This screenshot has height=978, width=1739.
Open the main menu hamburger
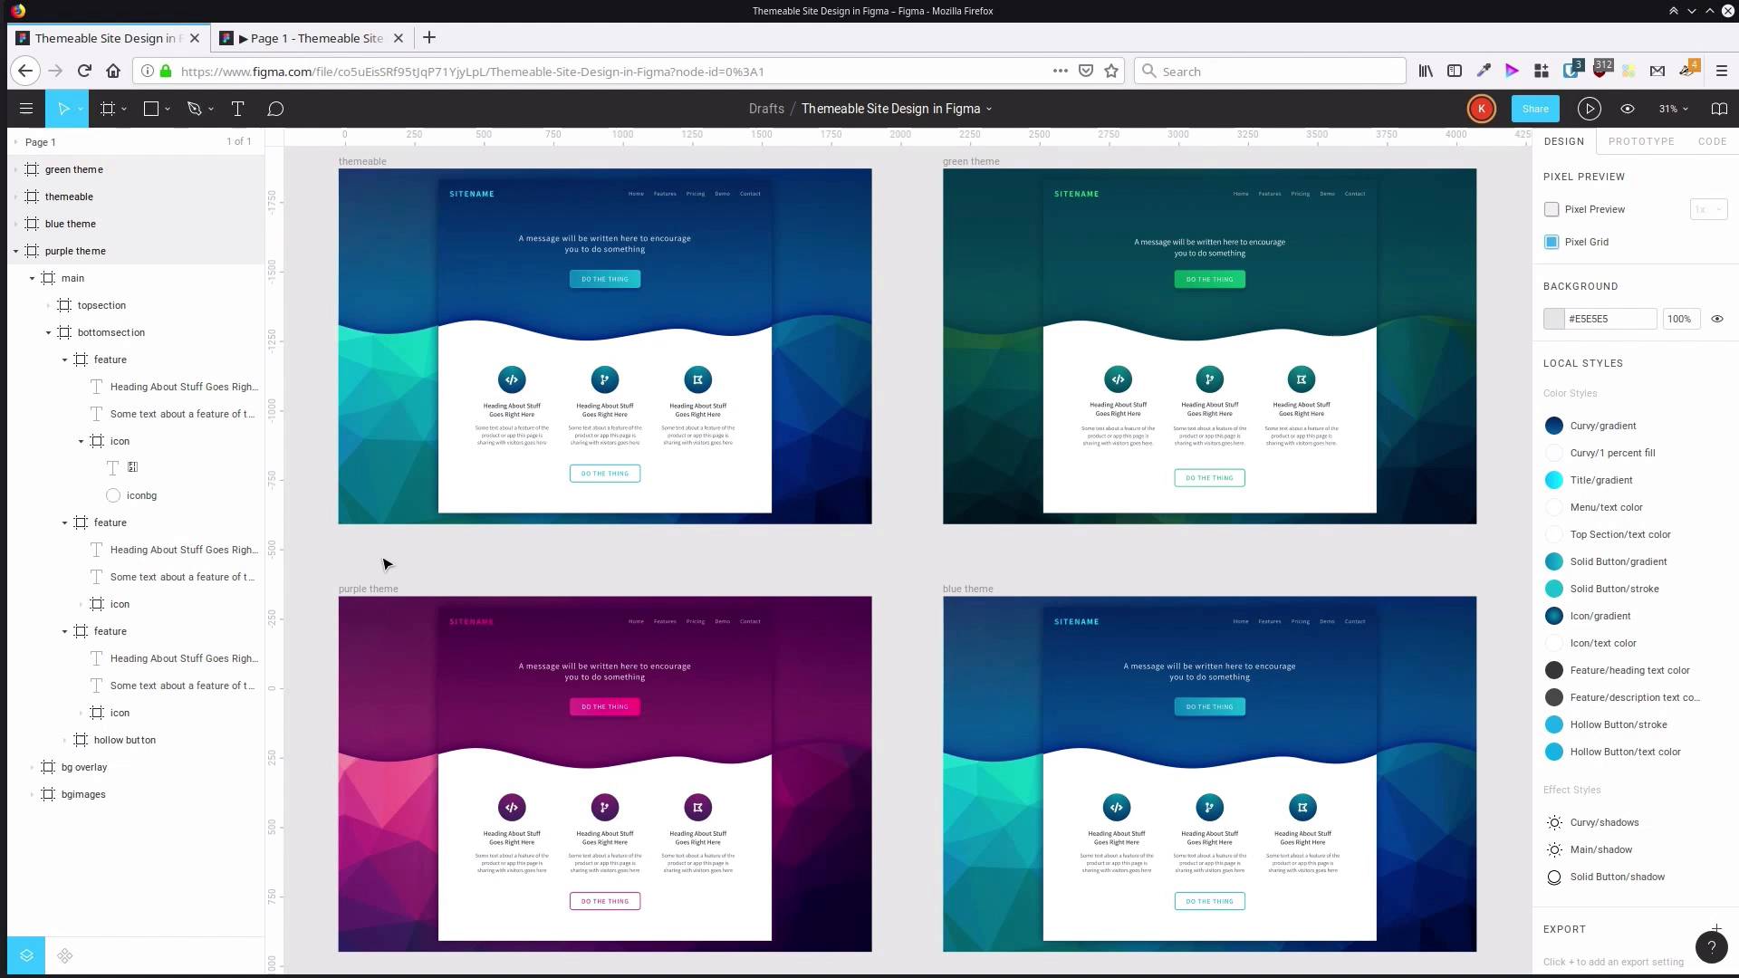25,109
